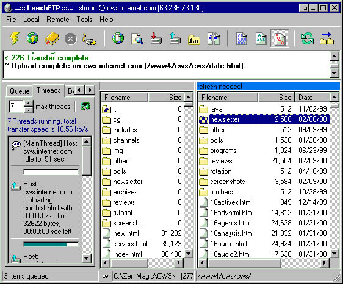Click the magnifier file view icon
The height and width of the screenshot is (284, 343).
[137, 39]
